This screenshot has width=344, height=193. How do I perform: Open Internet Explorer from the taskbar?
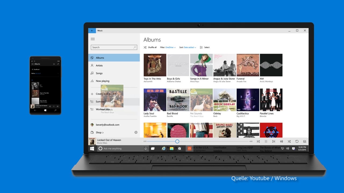click(x=163, y=149)
